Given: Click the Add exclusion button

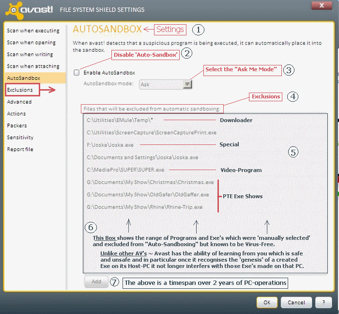Looking at the screenshot, I should [96, 282].
